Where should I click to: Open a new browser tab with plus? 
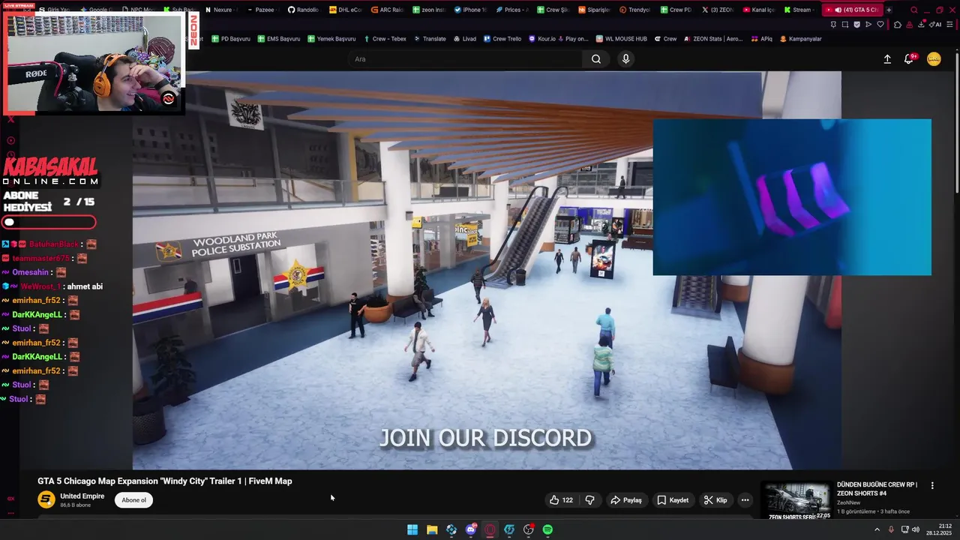[x=889, y=10]
